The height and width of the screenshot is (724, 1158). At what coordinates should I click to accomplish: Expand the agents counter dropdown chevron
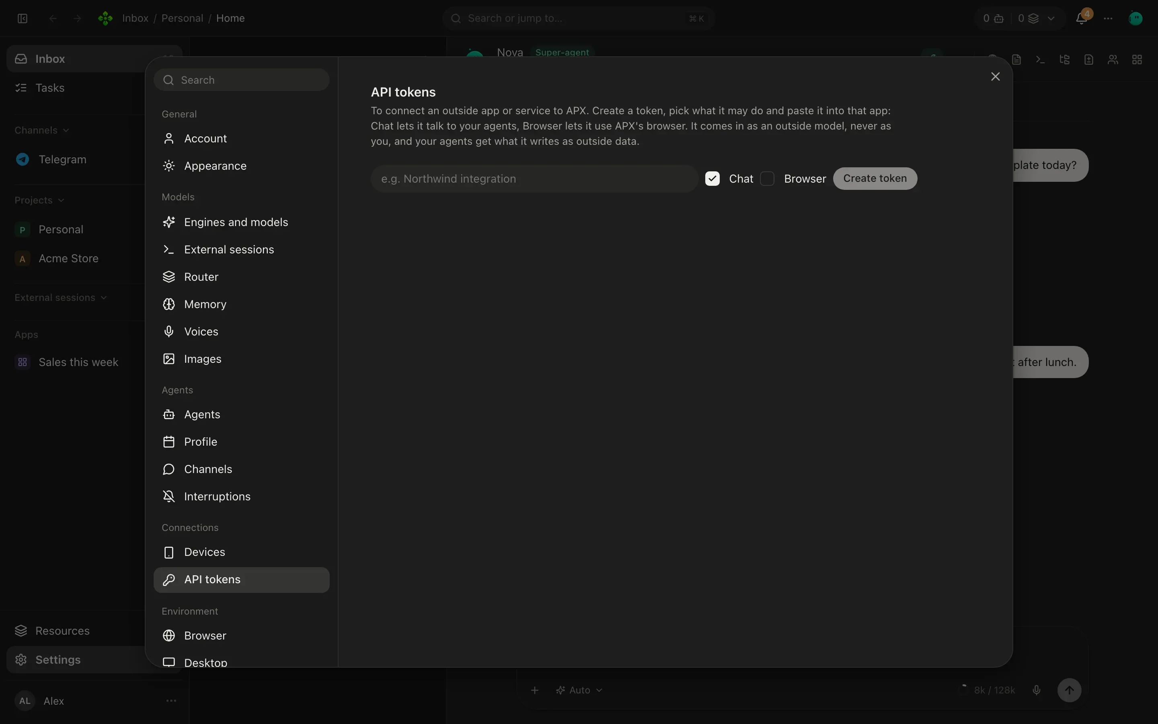click(1051, 18)
